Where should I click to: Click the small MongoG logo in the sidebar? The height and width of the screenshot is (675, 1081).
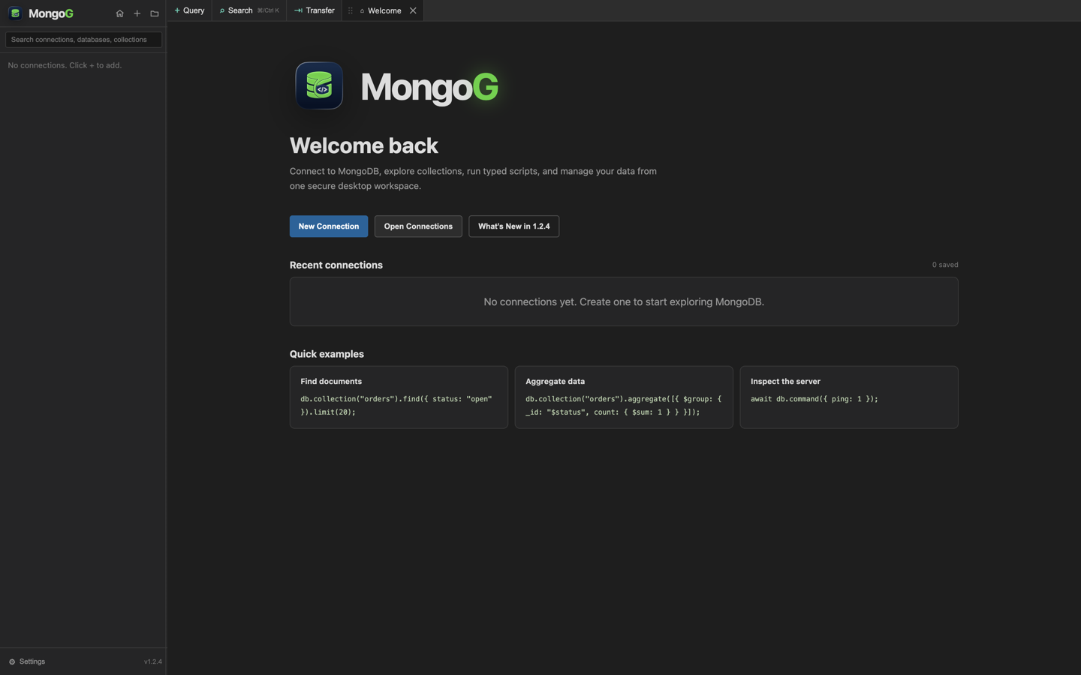coord(15,13)
